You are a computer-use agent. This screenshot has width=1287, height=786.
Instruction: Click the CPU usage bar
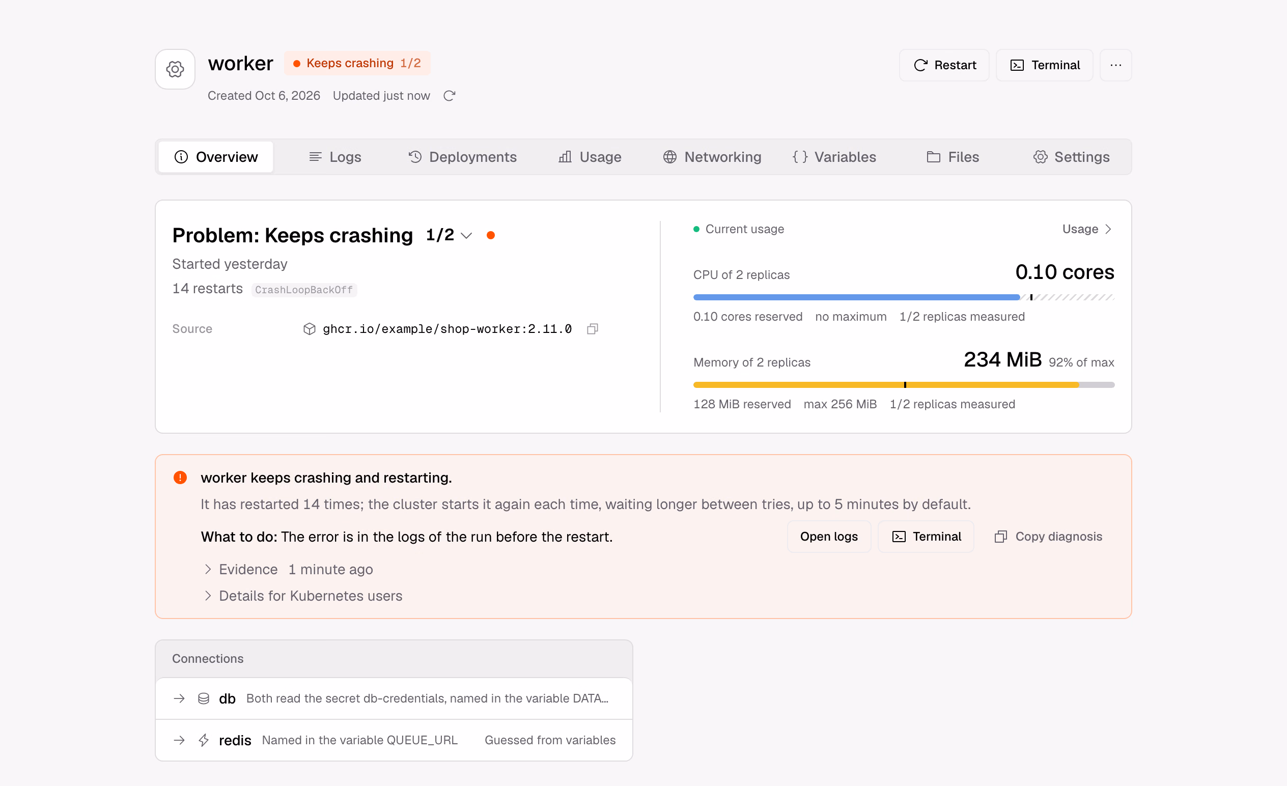click(904, 297)
